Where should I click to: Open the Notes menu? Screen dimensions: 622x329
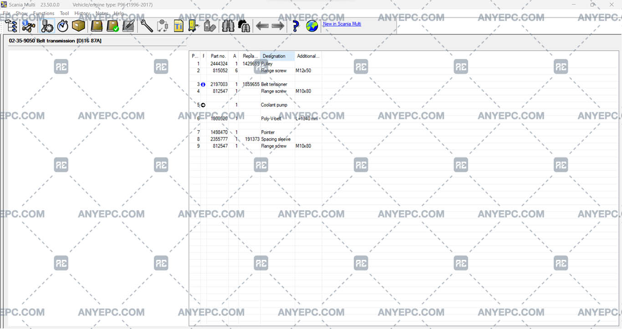pyautogui.click(x=102, y=13)
